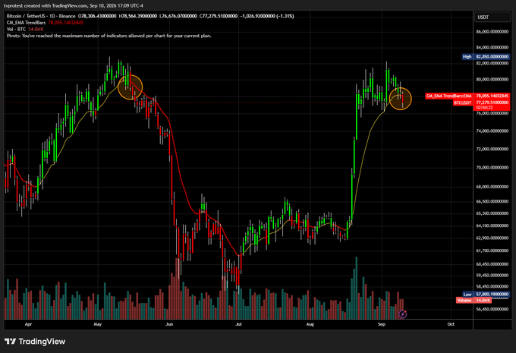
Task: Click the 59,450 price scale value
Action: [492, 275]
